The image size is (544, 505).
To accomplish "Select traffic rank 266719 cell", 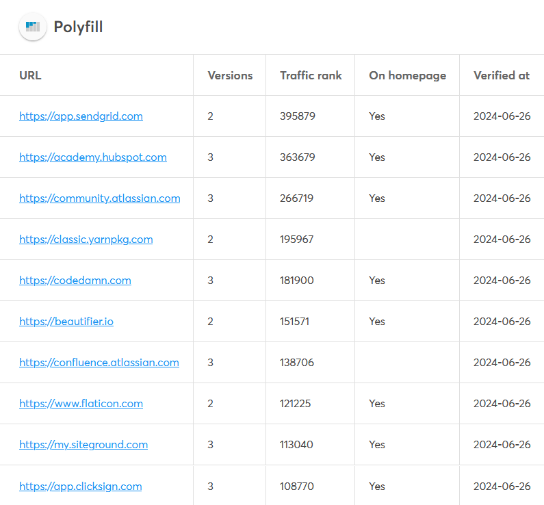I will coord(296,198).
